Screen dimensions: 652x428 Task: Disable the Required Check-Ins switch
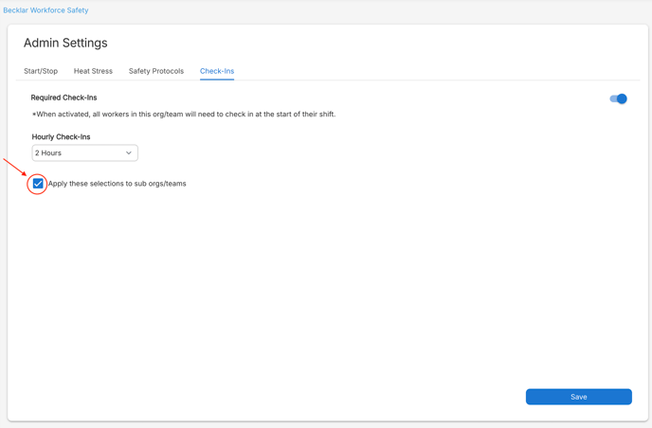[x=618, y=98]
